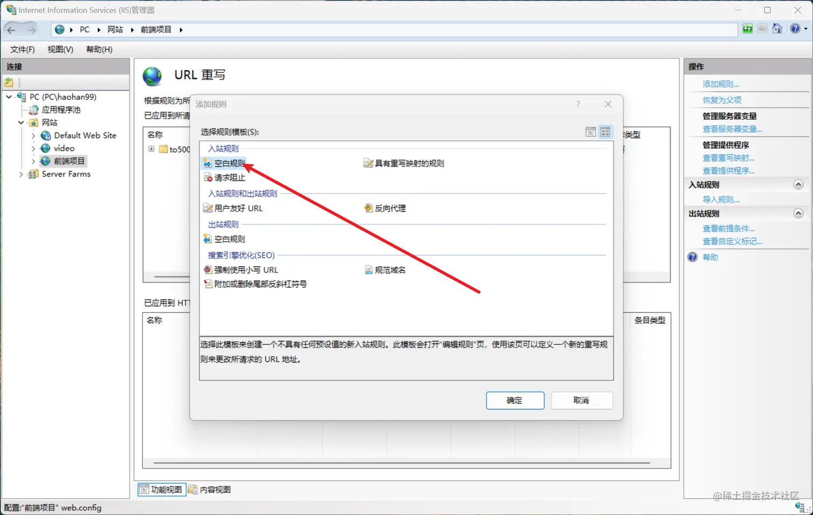
Task: Open 查看重写映射... link
Action: pos(729,158)
